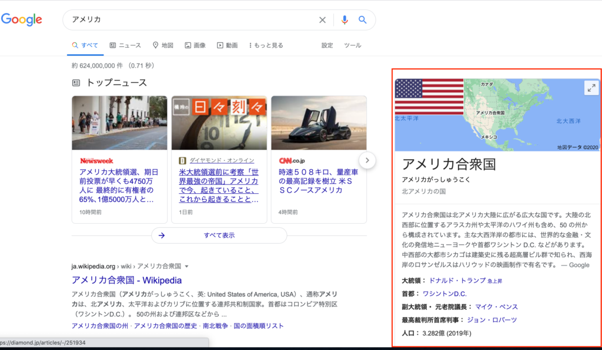
Task: Open the アメリカ合衆国 - Wikipedia link
Action: tap(131, 280)
